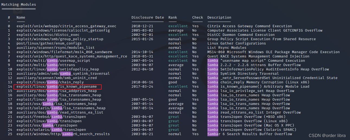Image resolution: width=350 pixels, height=140 pixels.
Task: Click the 'Matching Modules' heading text
Action: pos(18,5)
